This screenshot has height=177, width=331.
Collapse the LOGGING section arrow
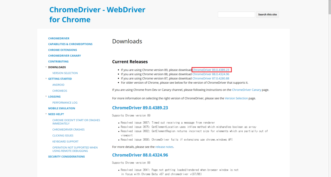[x=46, y=97]
